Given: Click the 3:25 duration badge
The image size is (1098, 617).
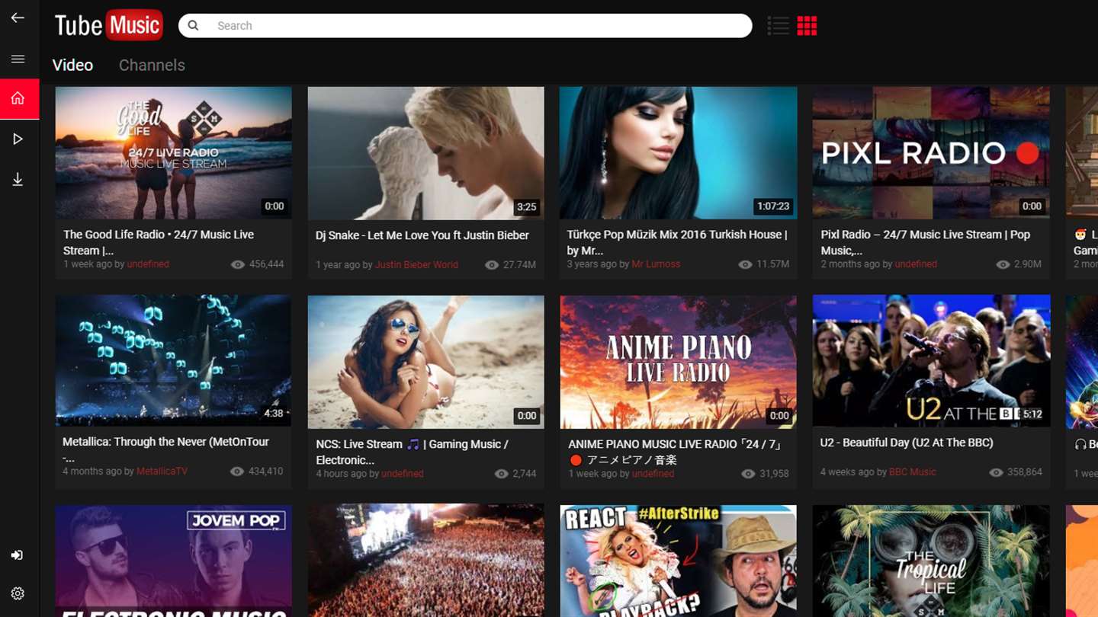Looking at the screenshot, I should 526,206.
